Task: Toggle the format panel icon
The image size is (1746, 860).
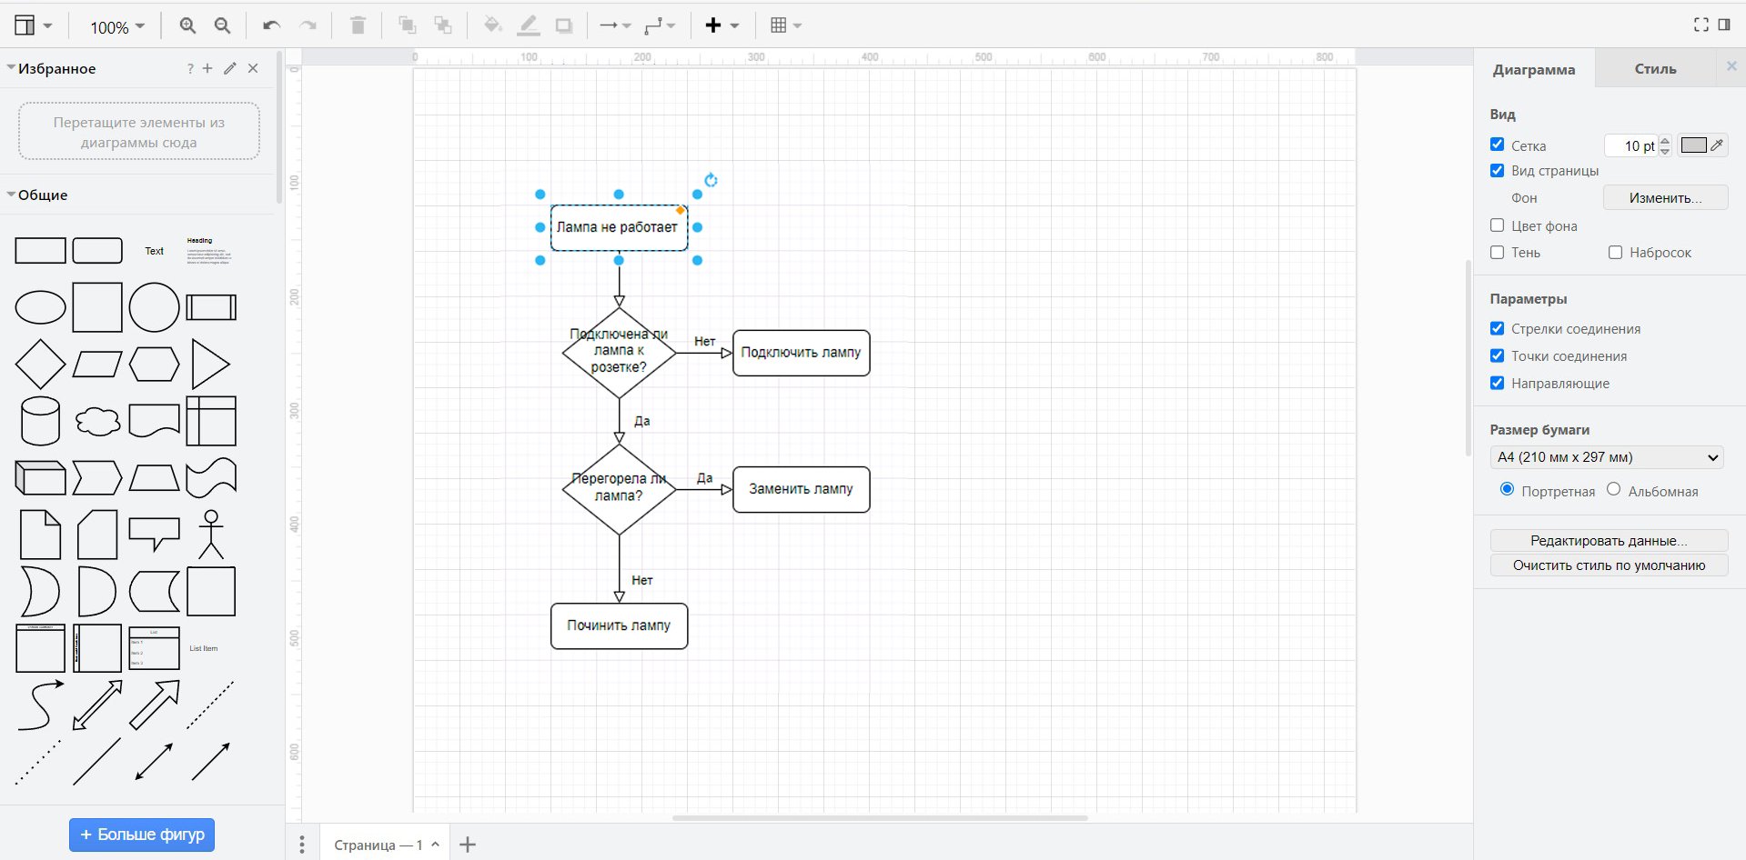Action: tap(1724, 25)
